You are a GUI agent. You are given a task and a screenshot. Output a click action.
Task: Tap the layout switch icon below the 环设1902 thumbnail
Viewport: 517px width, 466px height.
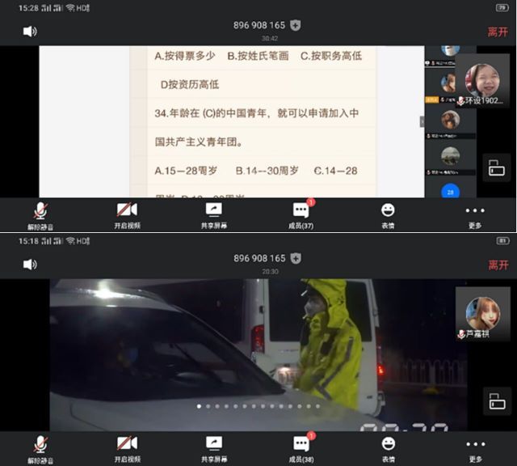click(496, 167)
